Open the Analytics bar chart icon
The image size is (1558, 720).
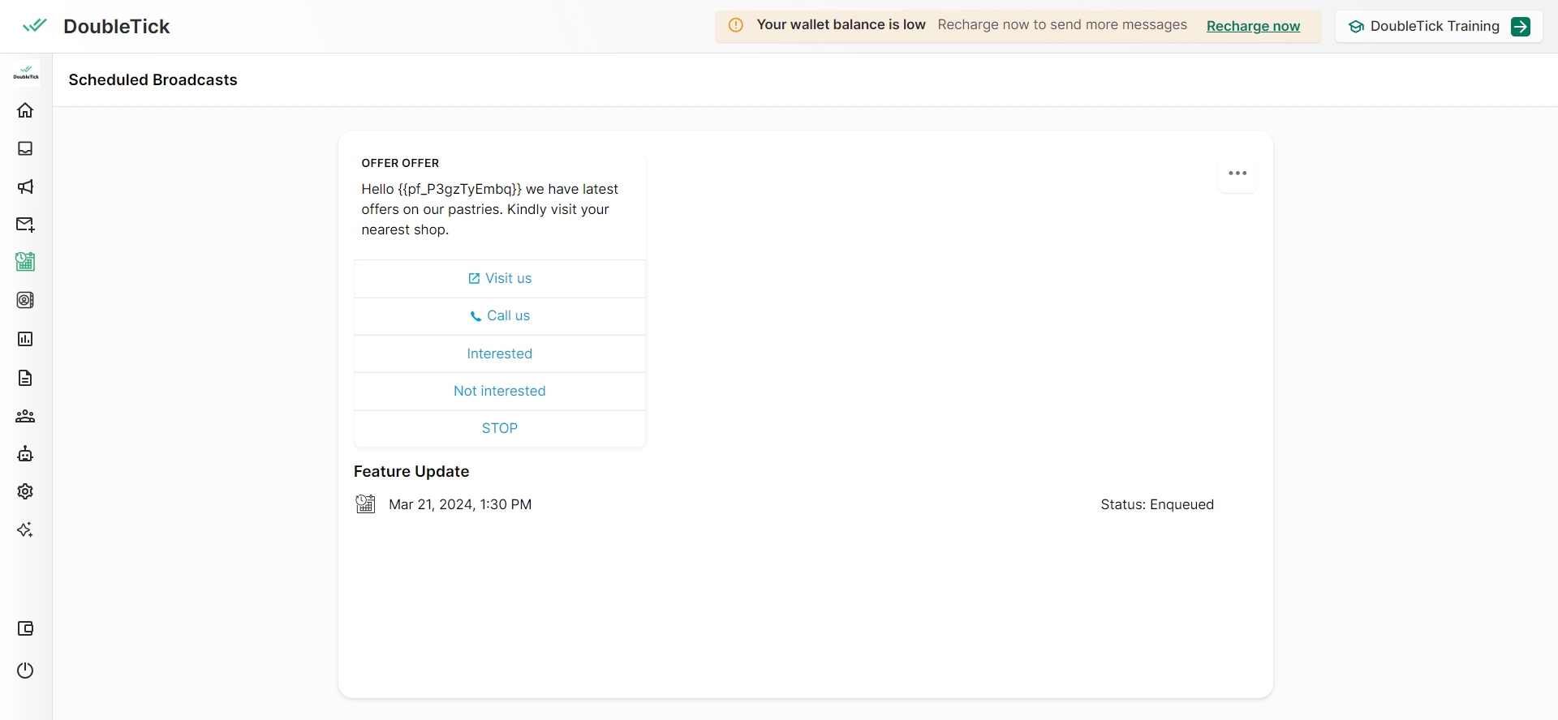(x=25, y=339)
